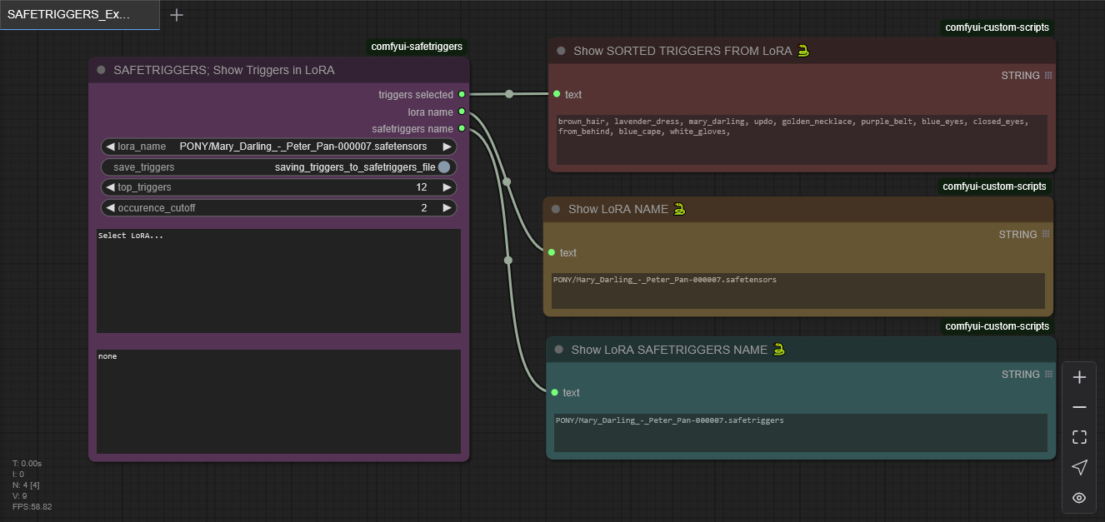Viewport: 1105px width, 522px height.
Task: Increase top_triggers value with right arrow
Action: [447, 187]
